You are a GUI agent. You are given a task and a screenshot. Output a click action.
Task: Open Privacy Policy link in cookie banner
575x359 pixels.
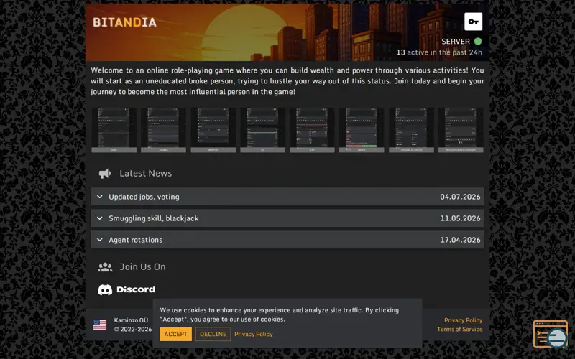pos(254,334)
